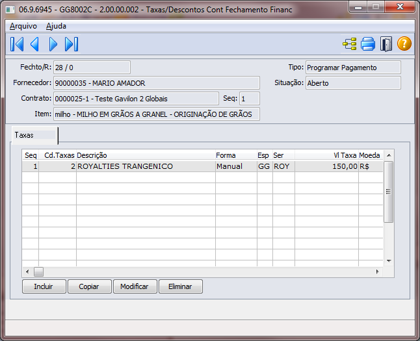
Task: Click the Fechto/R field showing 28 / 0
Action: [92, 68]
